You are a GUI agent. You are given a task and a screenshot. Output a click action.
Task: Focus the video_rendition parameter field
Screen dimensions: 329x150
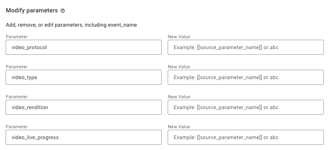click(84, 107)
